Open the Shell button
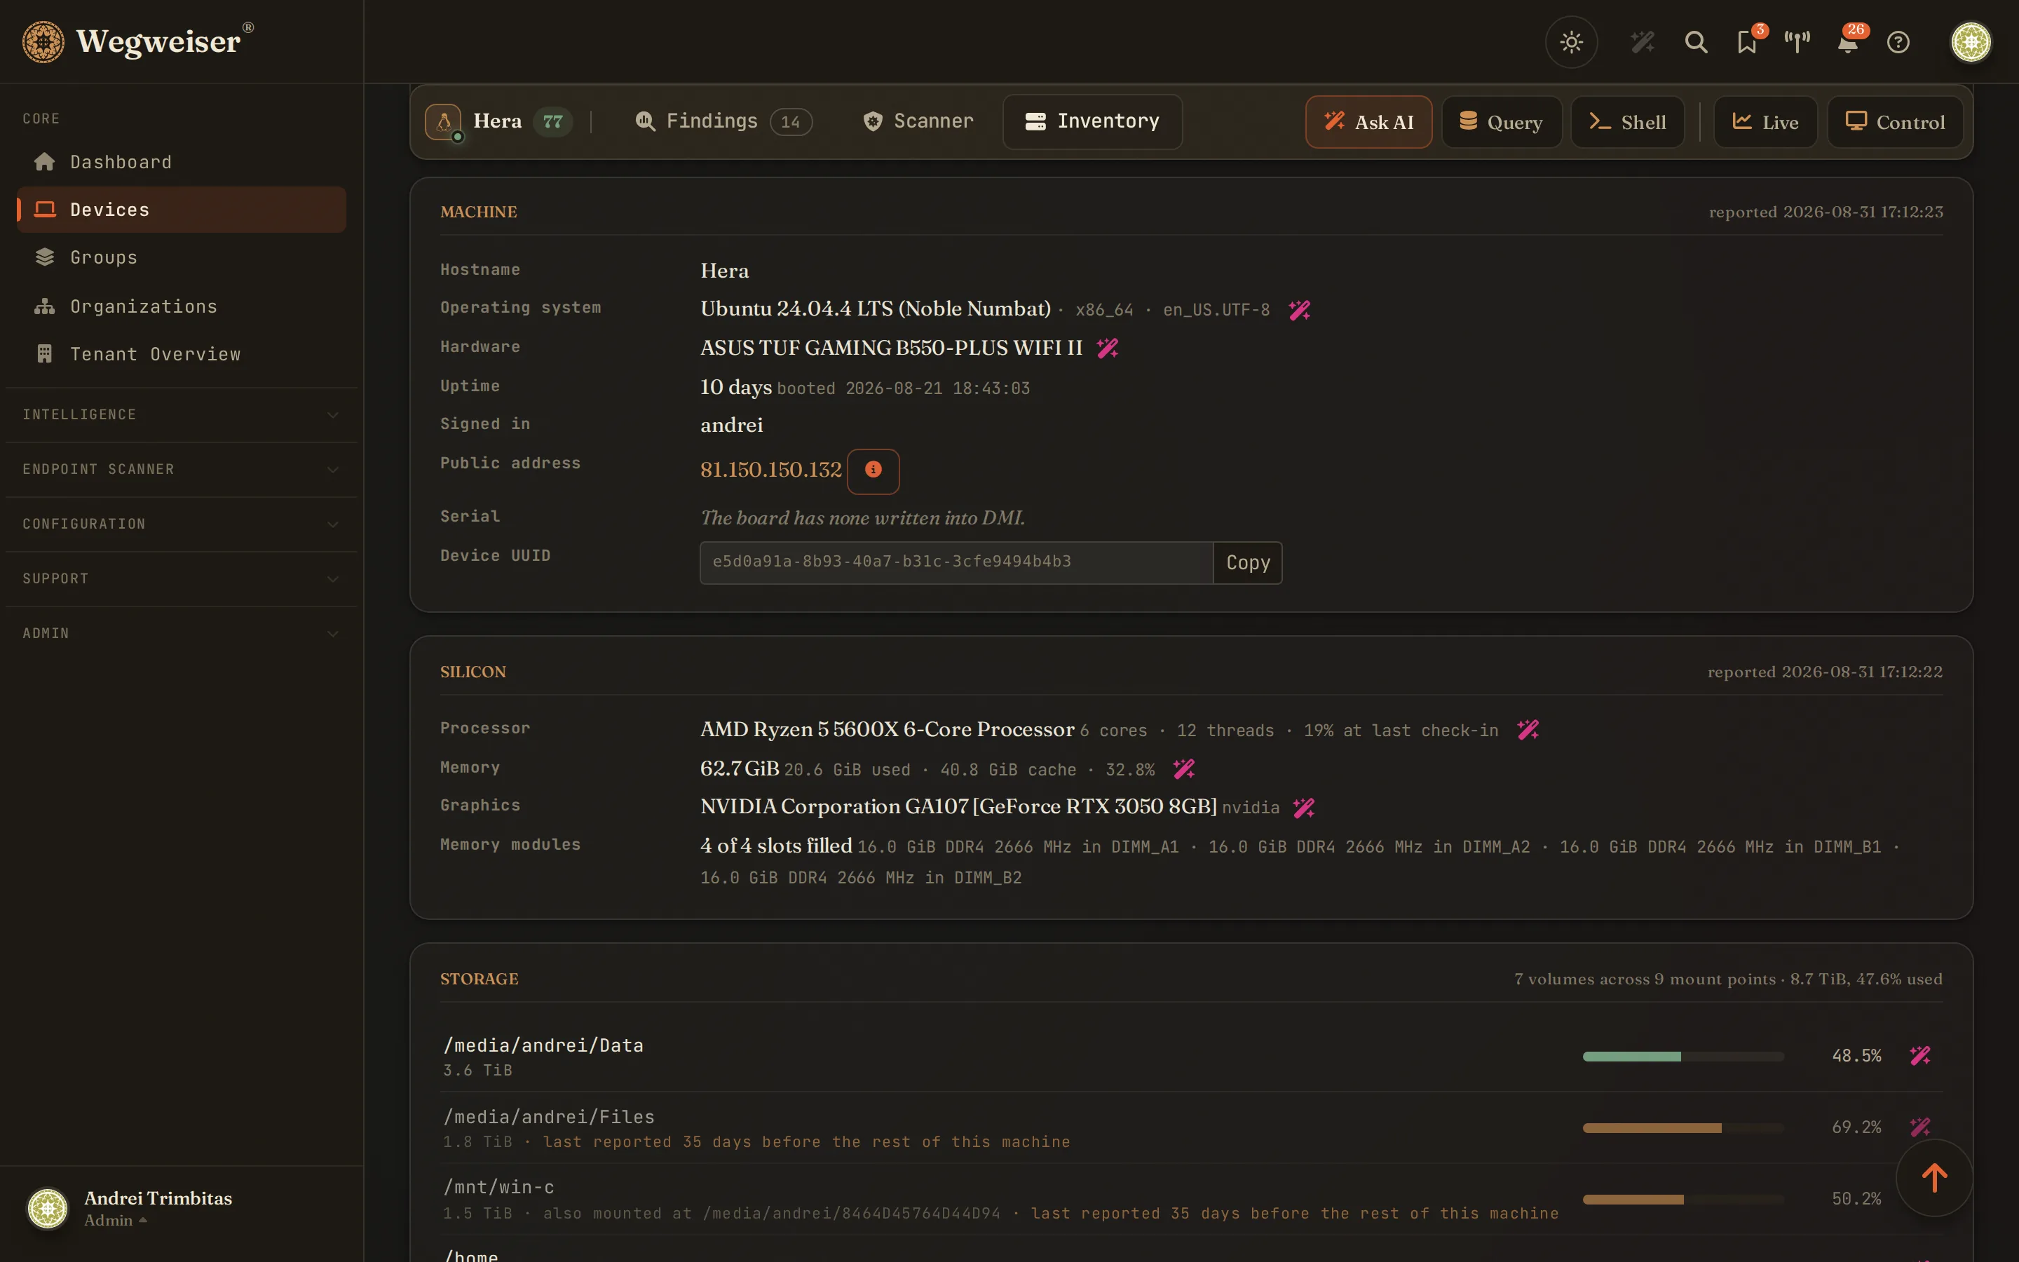The width and height of the screenshot is (2019, 1262). pos(1627,123)
